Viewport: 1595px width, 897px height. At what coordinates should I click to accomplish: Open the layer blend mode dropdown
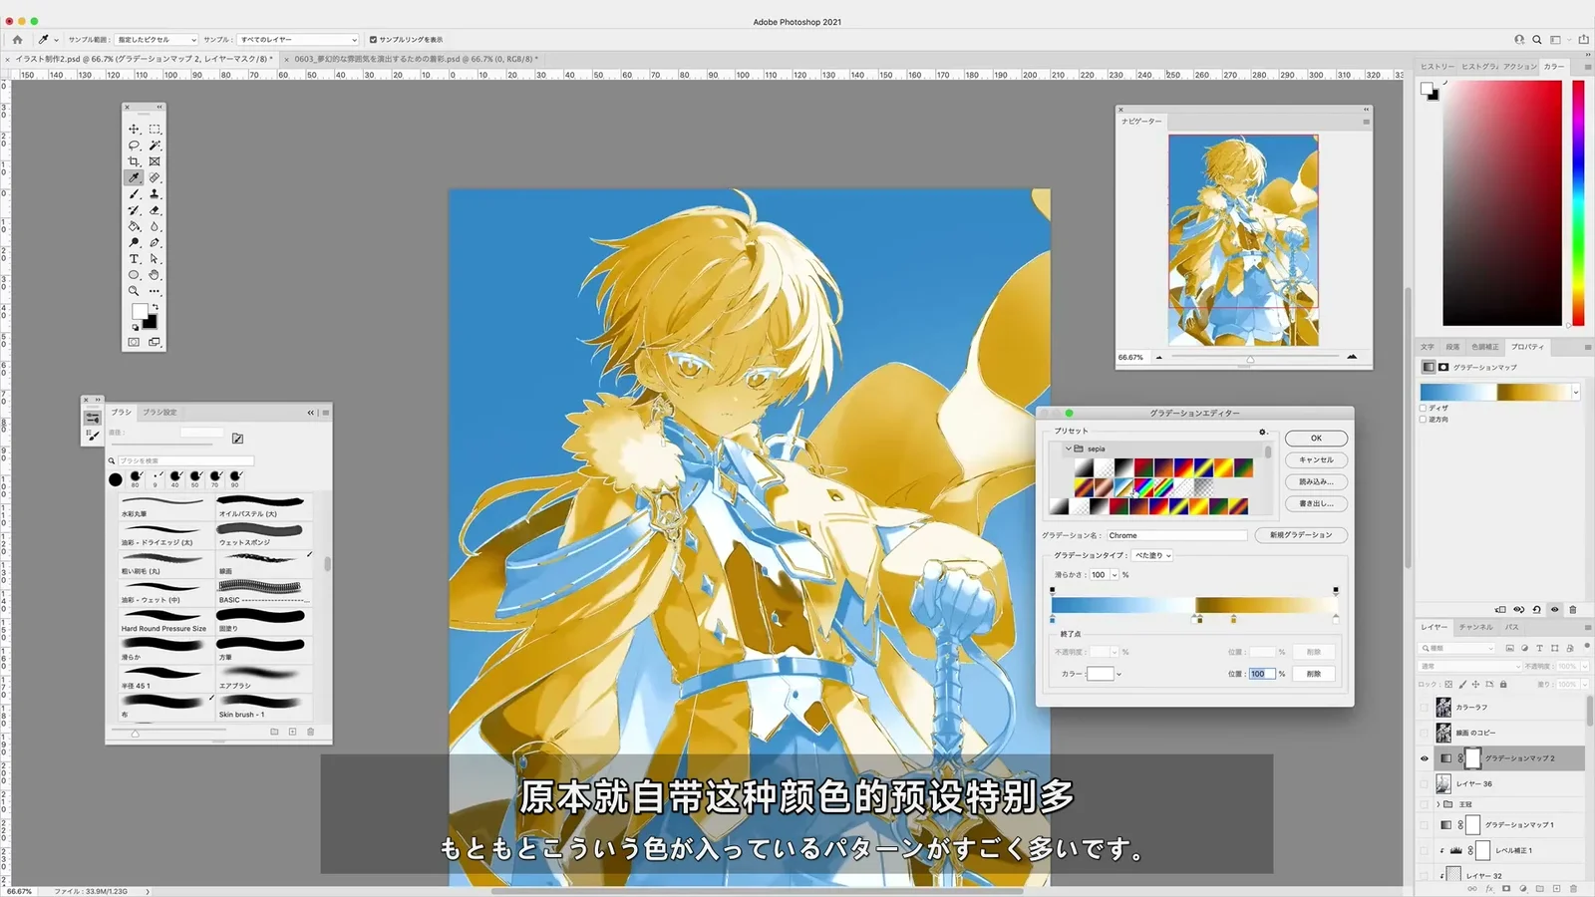[x=1471, y=666]
